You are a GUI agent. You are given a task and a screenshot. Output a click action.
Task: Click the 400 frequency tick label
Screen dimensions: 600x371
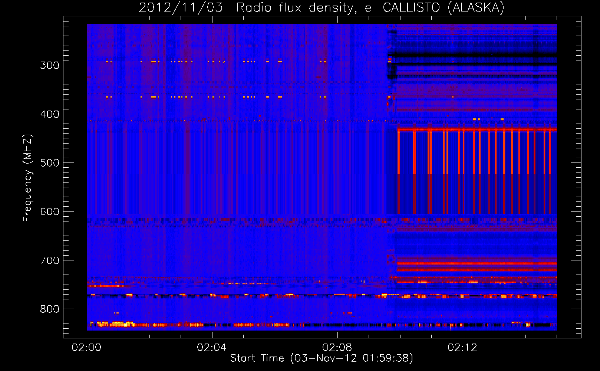[x=50, y=114]
